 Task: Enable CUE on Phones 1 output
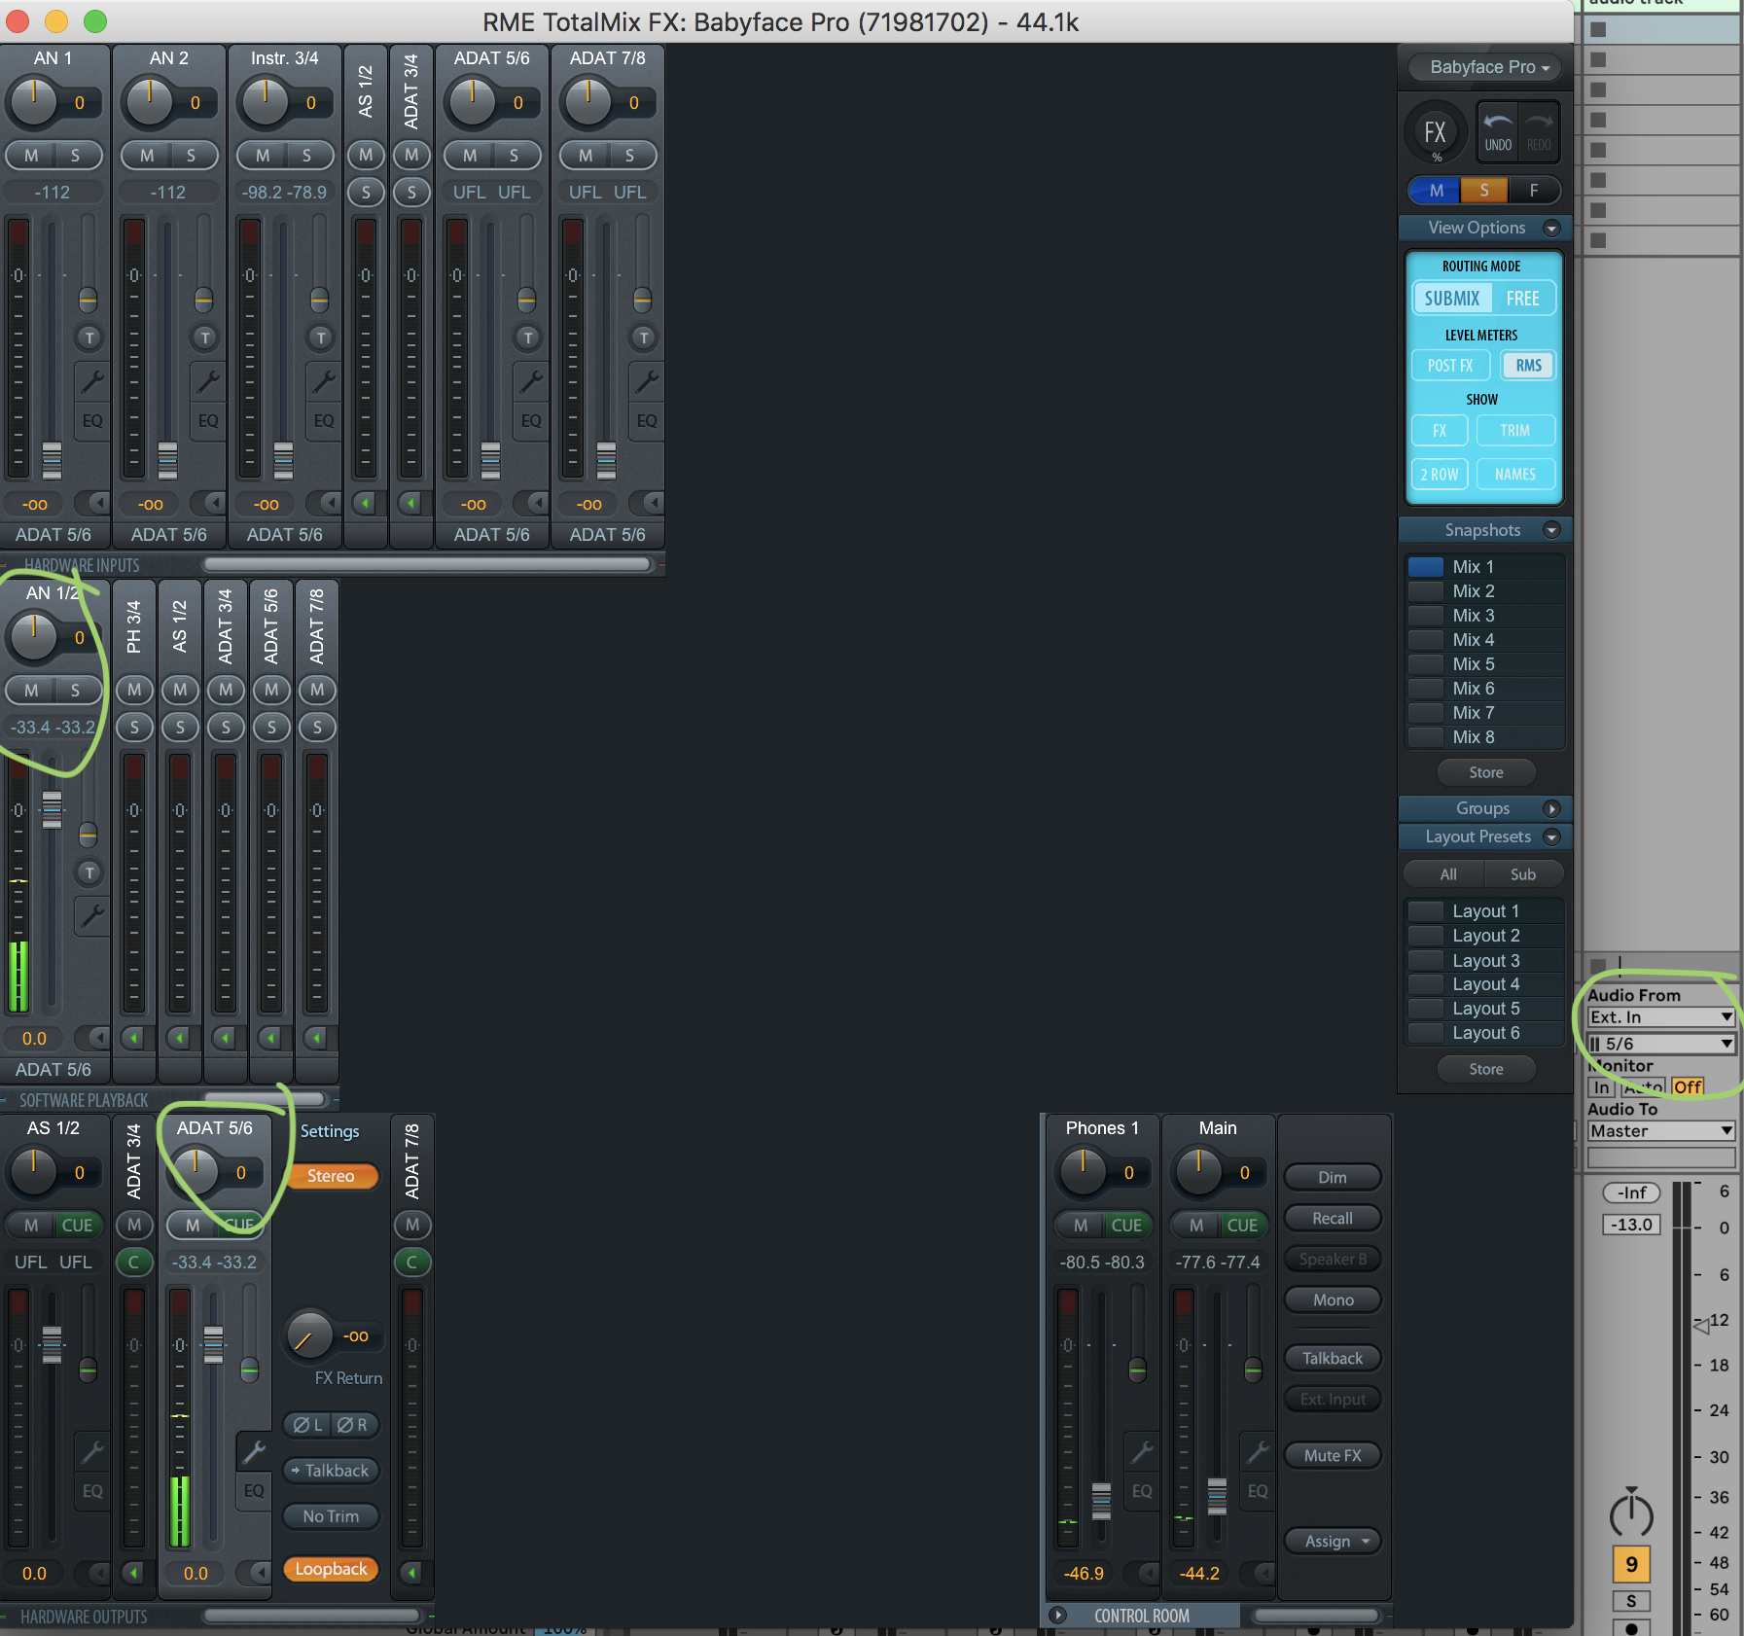click(x=1126, y=1226)
